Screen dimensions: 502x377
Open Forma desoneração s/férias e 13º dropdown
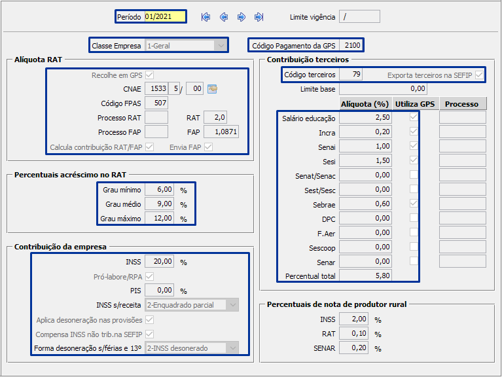[232, 348]
